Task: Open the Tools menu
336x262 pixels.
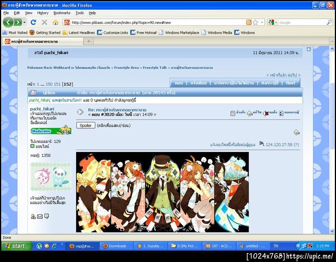Action: tap(80, 13)
